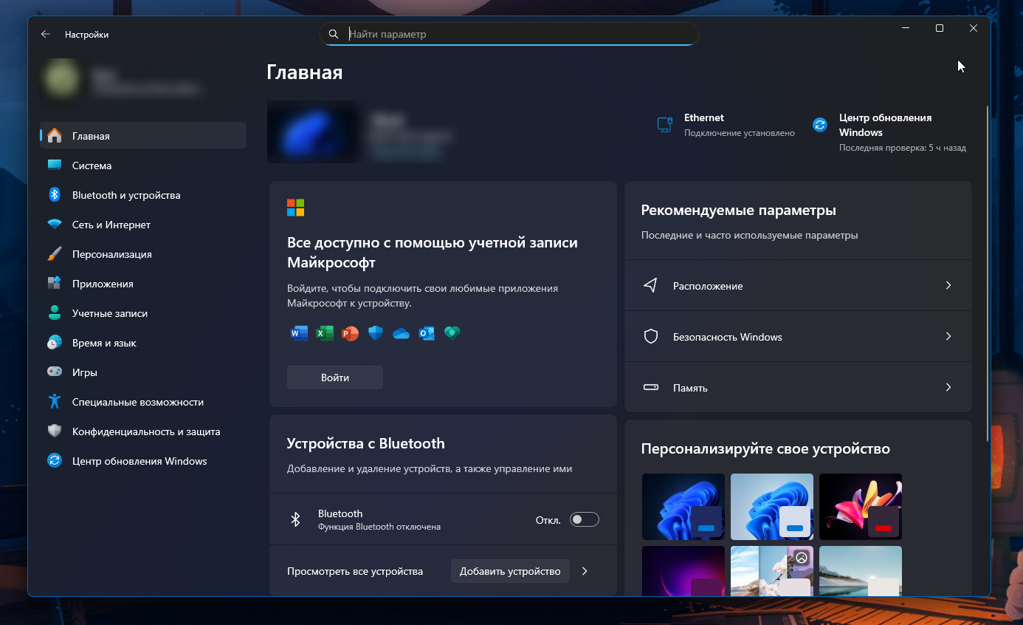Choose the colorful flower theme with red accent
The image size is (1023, 625).
pyautogui.click(x=861, y=507)
